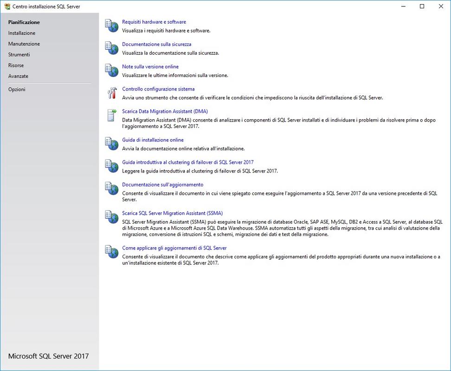Open the Opzioni section

pos(17,90)
